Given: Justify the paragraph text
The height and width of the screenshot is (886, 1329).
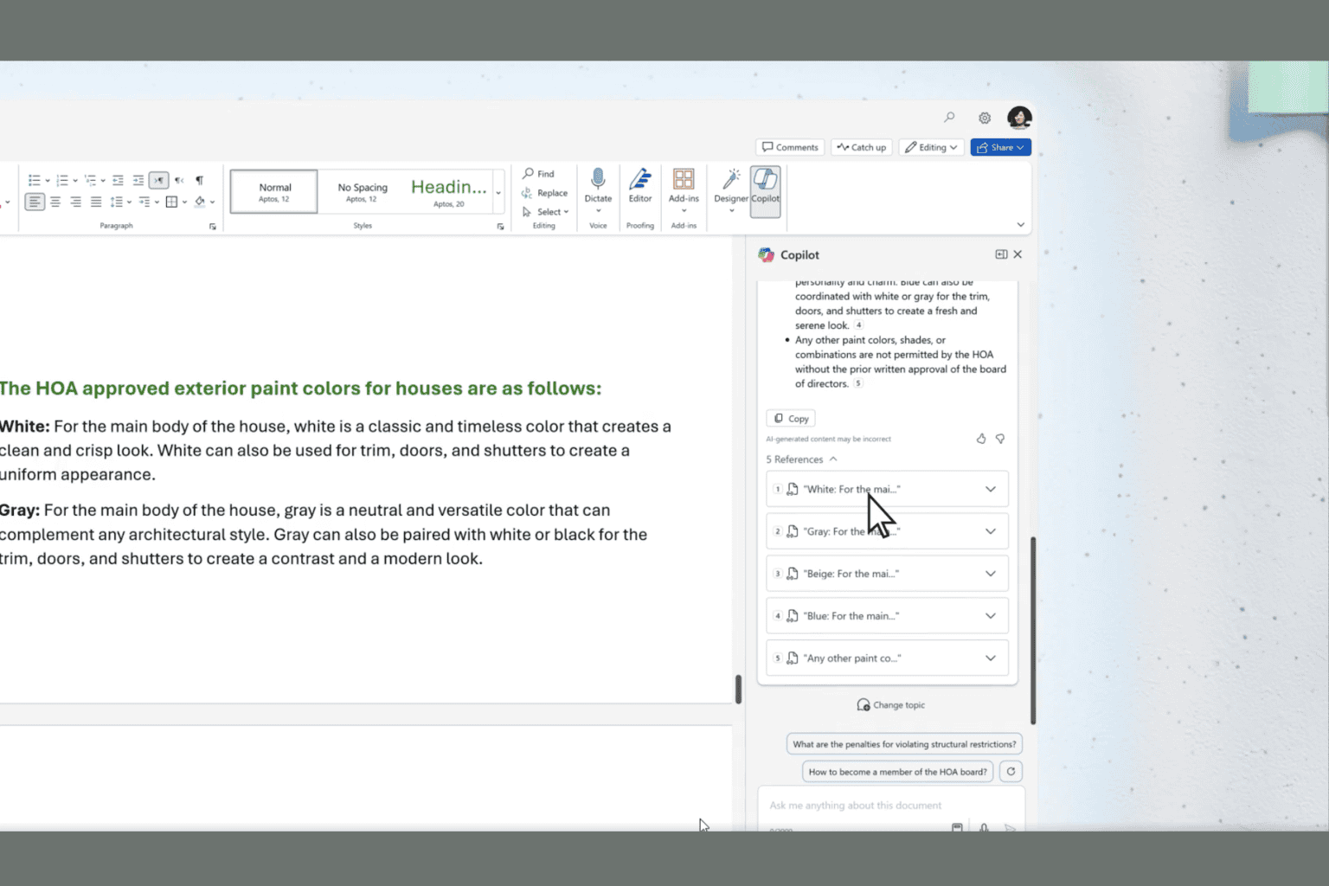Looking at the screenshot, I should [96, 202].
